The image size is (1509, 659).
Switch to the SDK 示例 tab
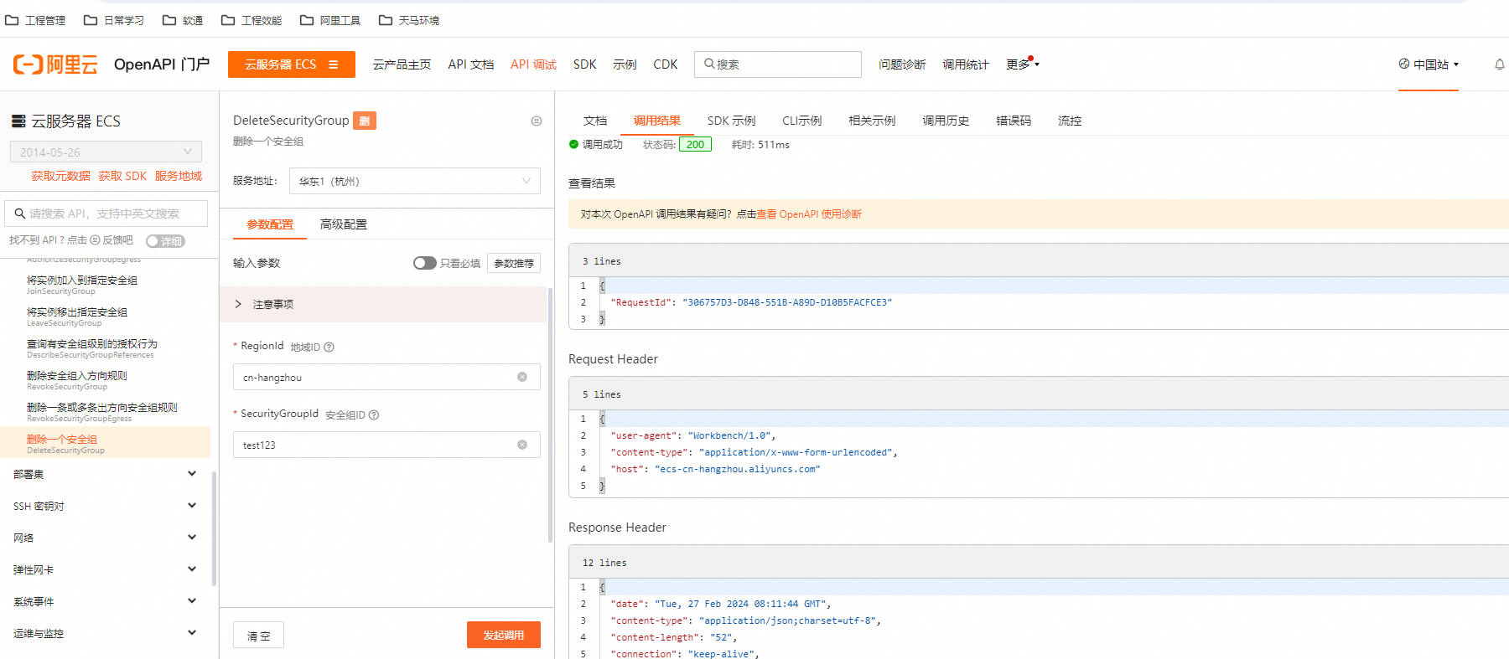coord(731,121)
